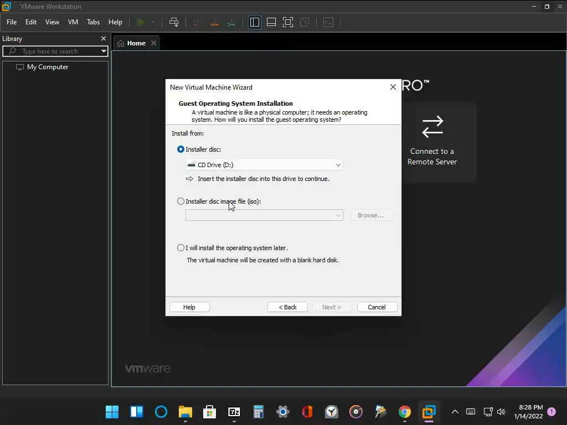Click the Manage Snapshots icon

231,22
